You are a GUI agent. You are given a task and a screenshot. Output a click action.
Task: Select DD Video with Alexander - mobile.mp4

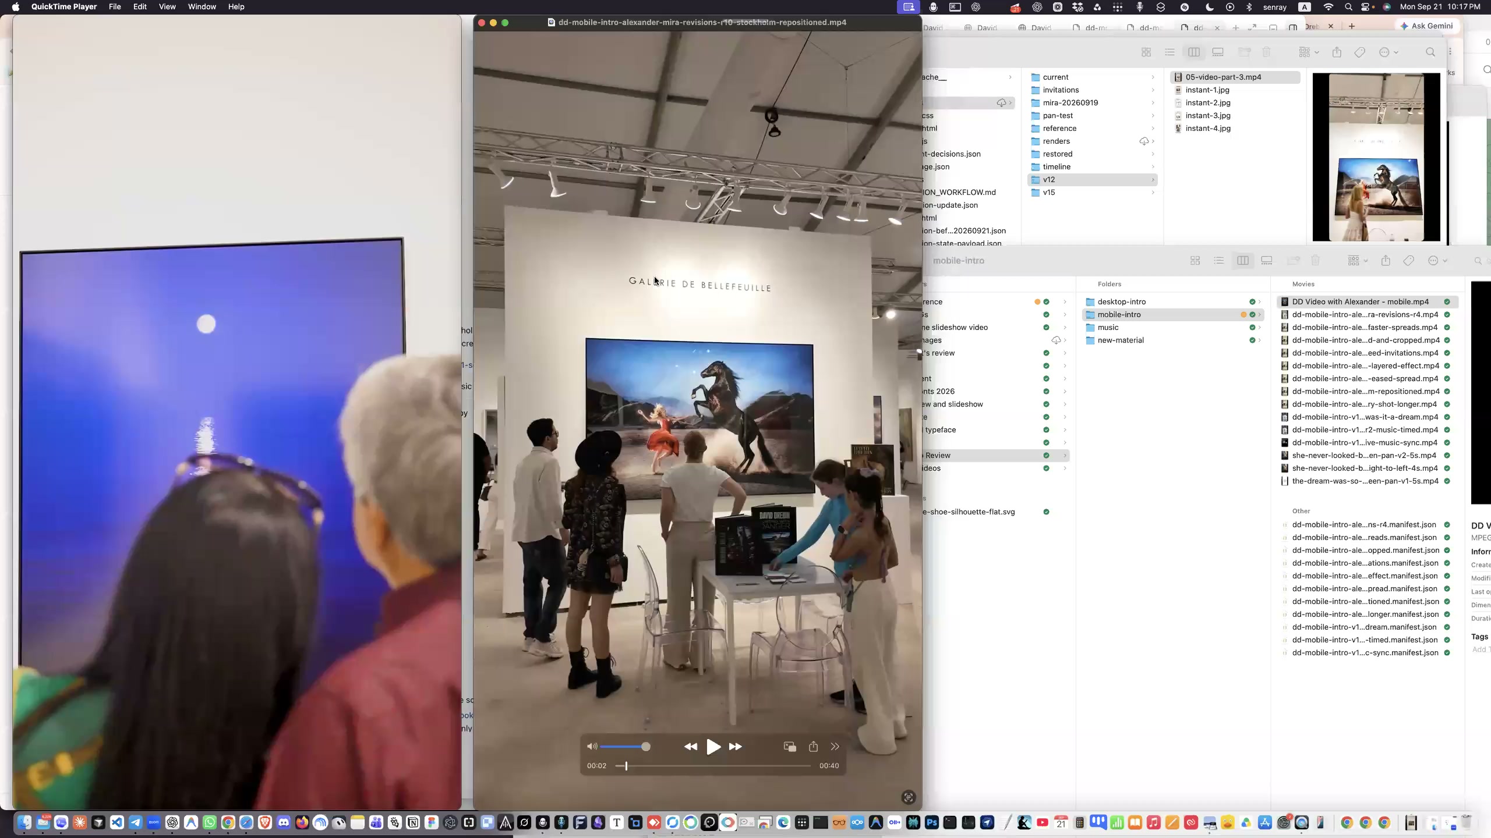[1367, 302]
